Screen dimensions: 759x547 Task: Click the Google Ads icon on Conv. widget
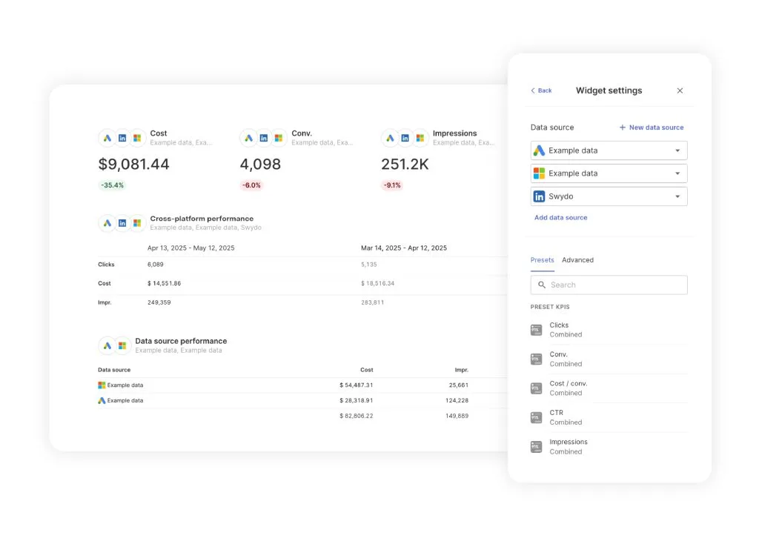coord(249,138)
